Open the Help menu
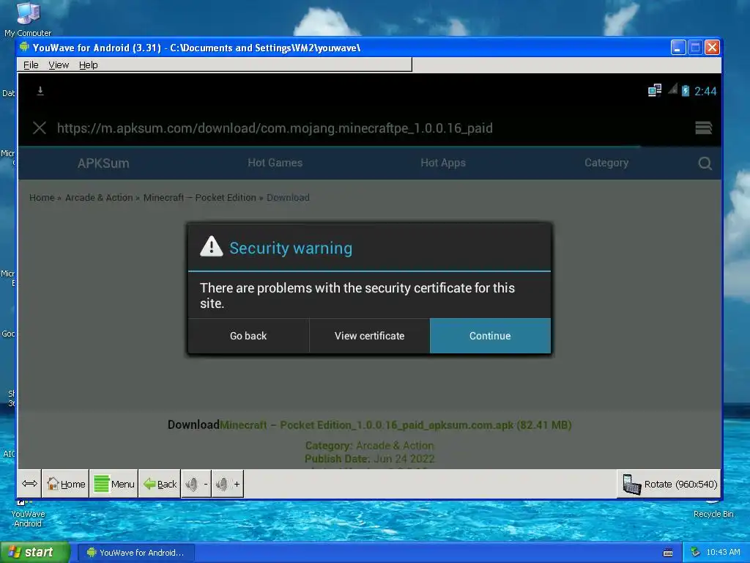 point(89,65)
